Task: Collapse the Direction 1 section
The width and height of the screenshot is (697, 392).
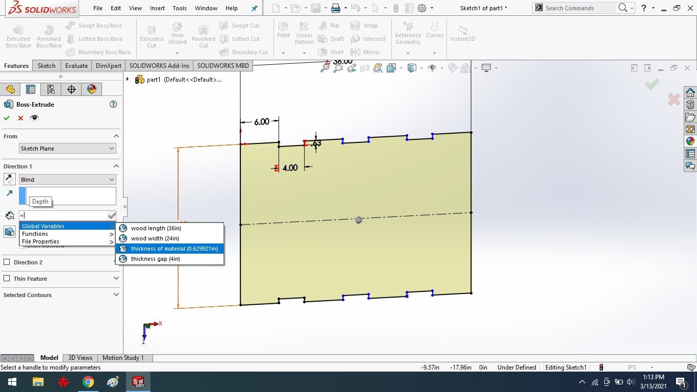Action: [x=116, y=166]
